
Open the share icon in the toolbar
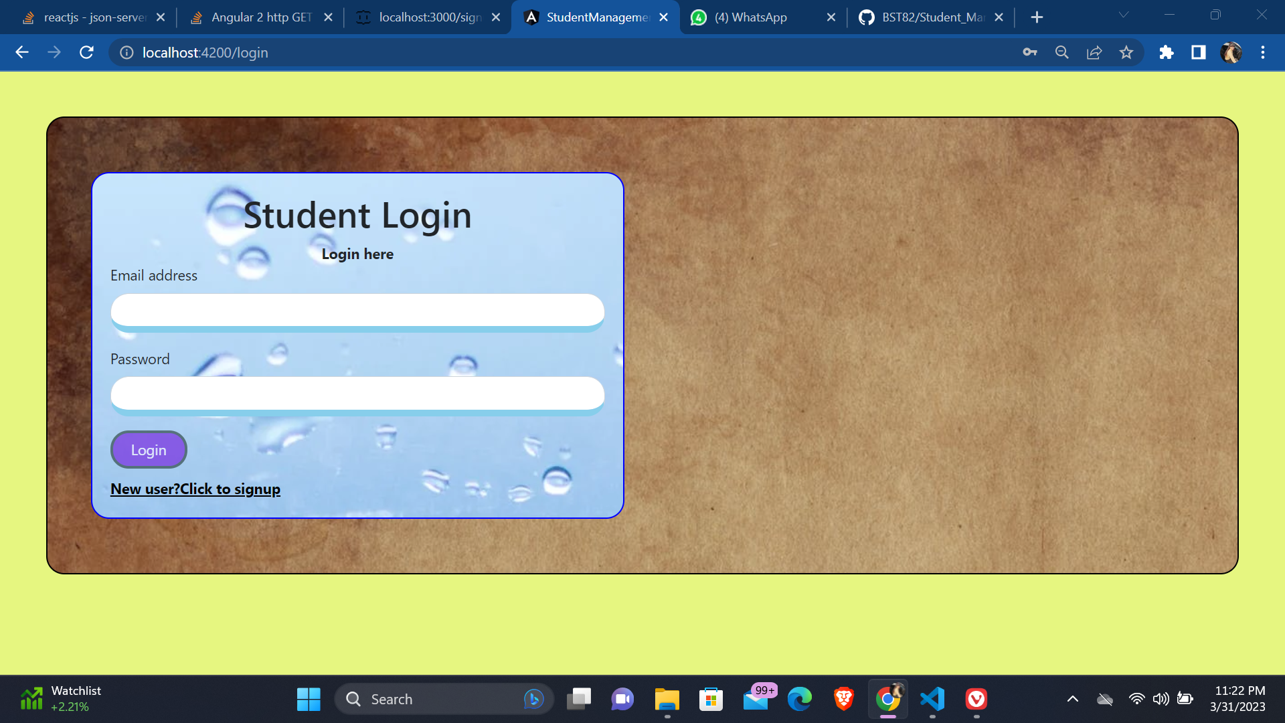(1094, 52)
